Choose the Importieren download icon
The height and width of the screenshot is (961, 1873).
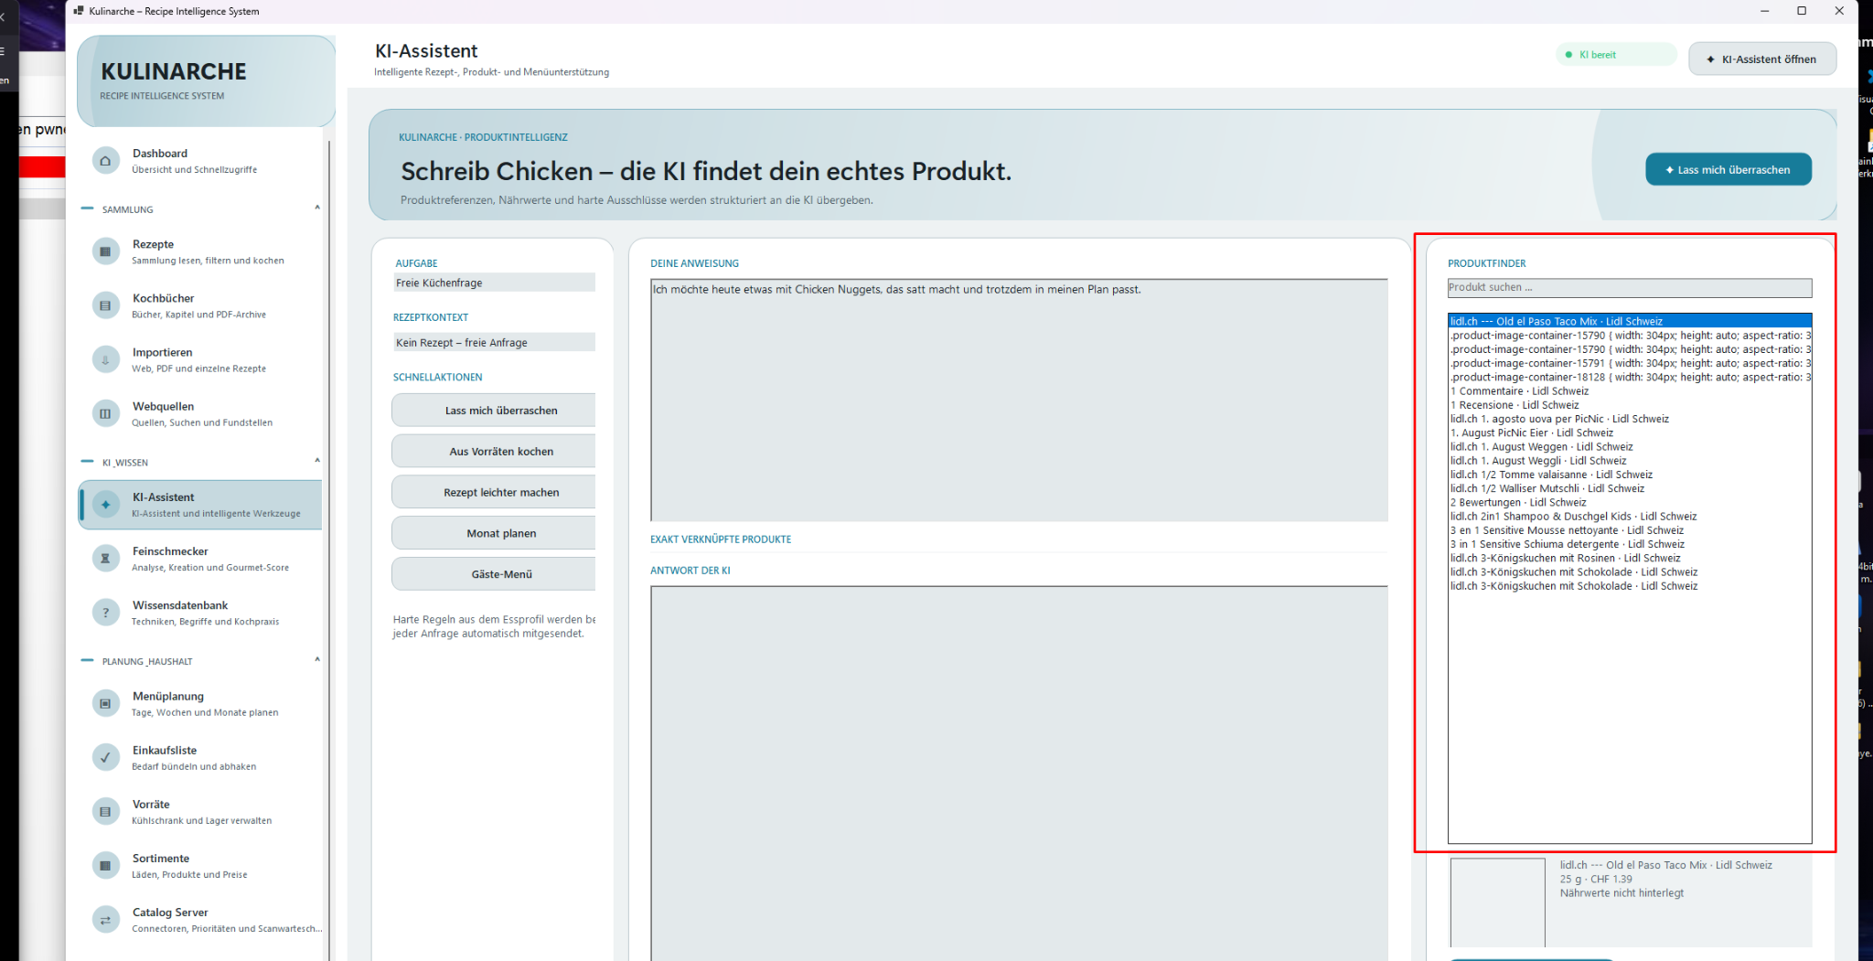coord(105,359)
